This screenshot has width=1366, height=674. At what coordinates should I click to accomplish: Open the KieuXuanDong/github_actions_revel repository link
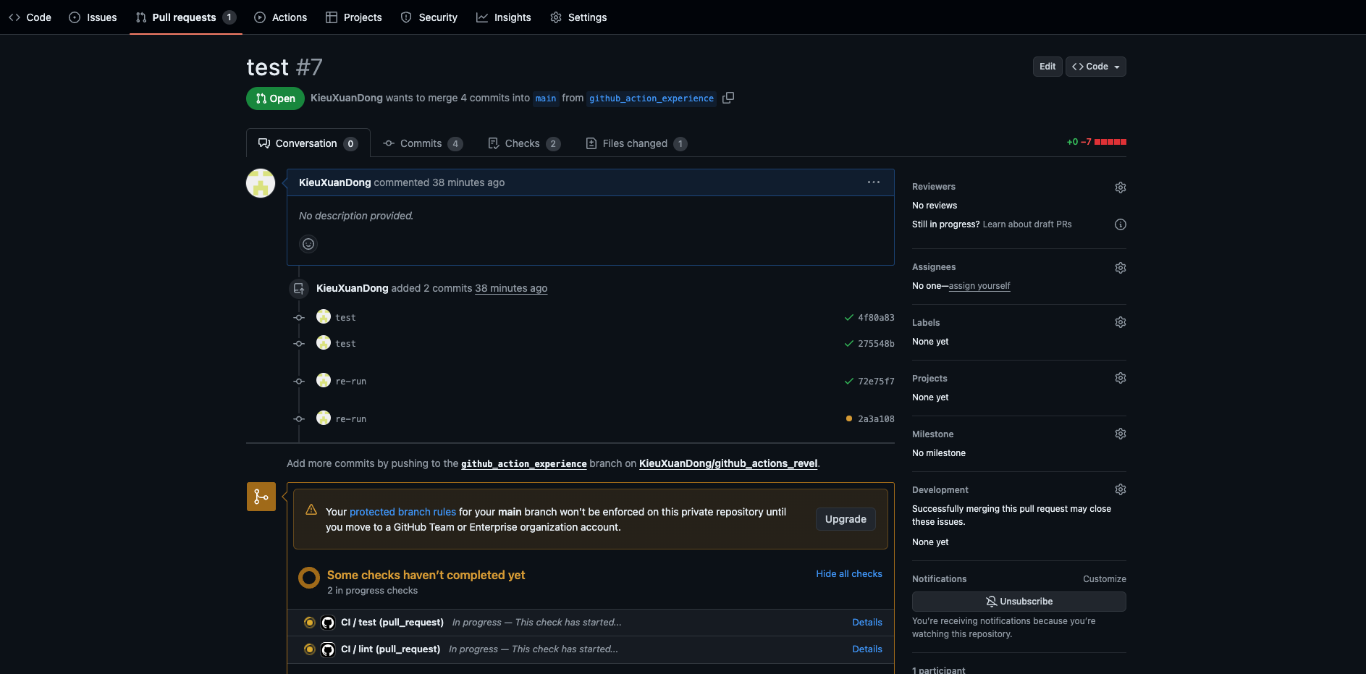point(728,463)
